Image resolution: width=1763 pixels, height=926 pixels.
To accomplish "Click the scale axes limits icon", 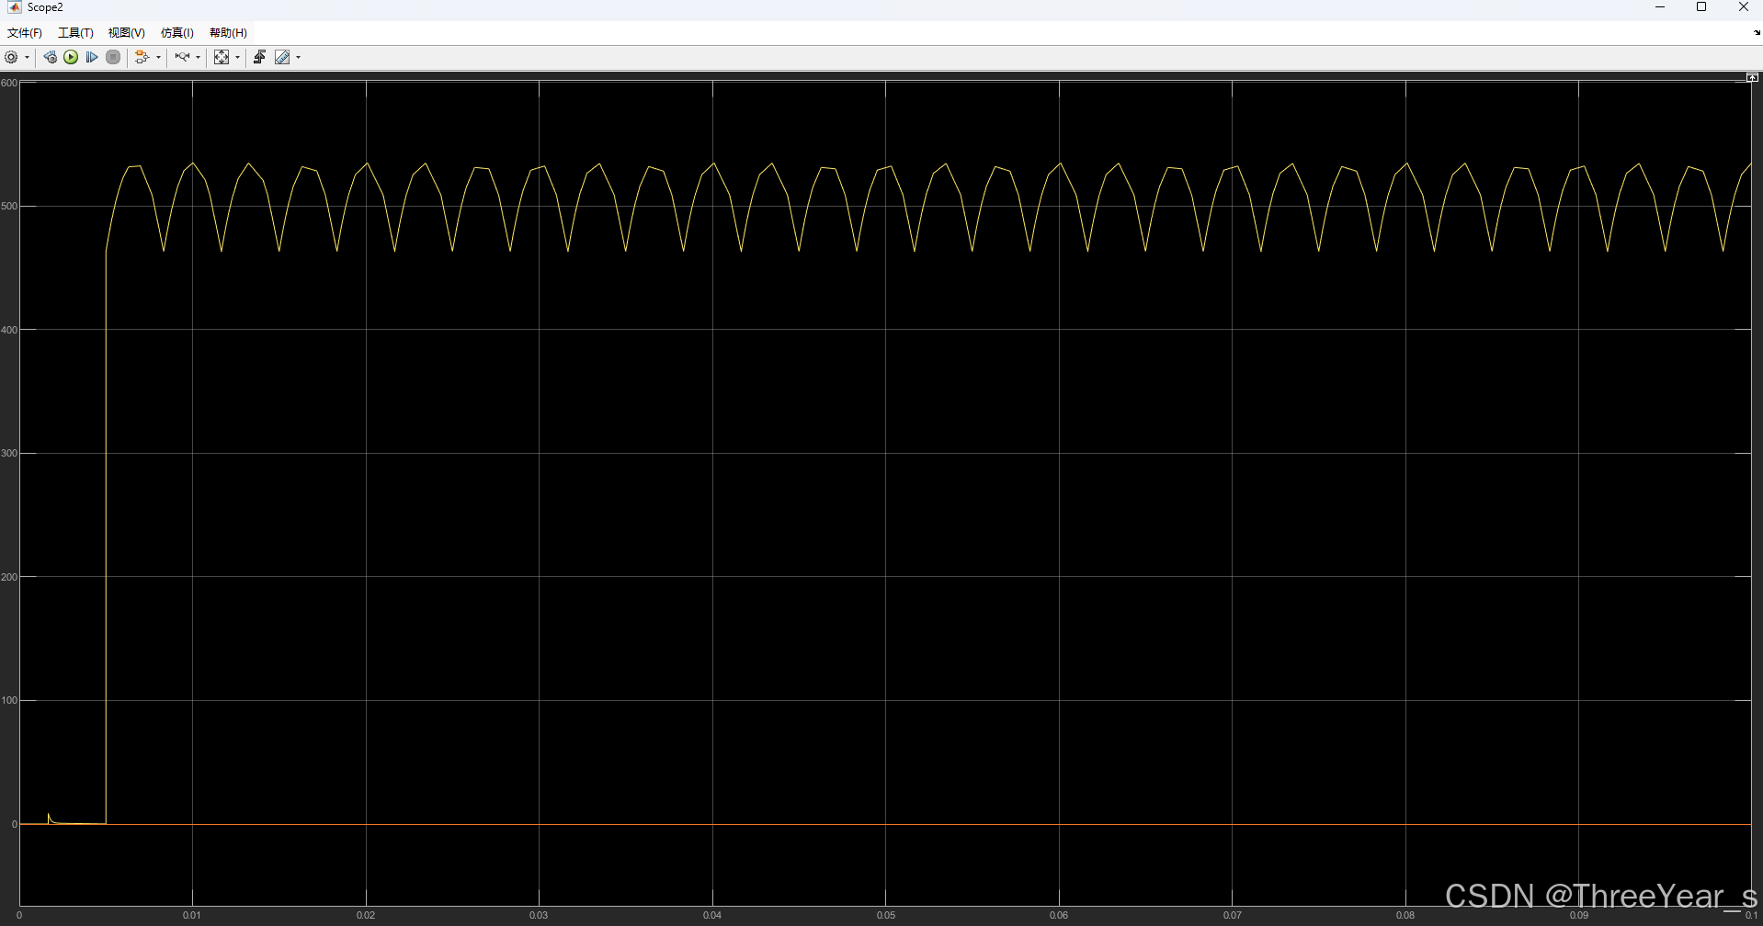I will pyautogui.click(x=222, y=57).
